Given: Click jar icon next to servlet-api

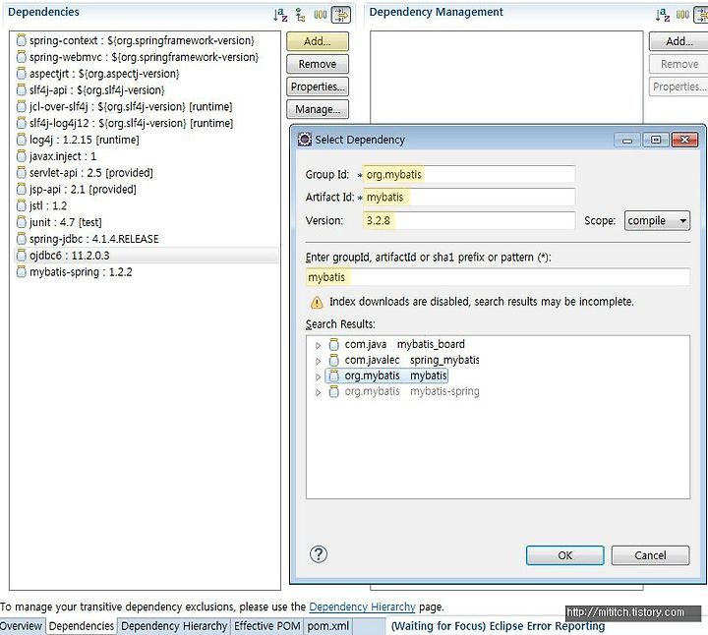Looking at the screenshot, I should [21, 172].
